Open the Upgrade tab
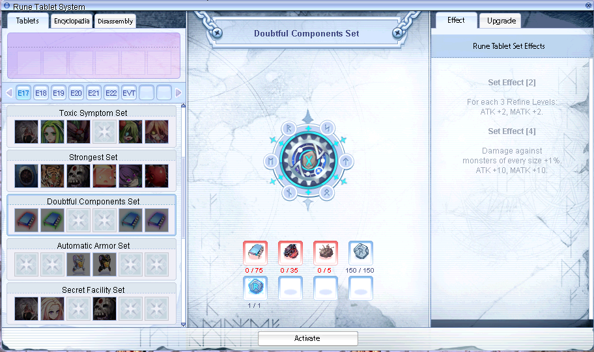Screen dimensions: 594x352 pyautogui.click(x=501, y=21)
